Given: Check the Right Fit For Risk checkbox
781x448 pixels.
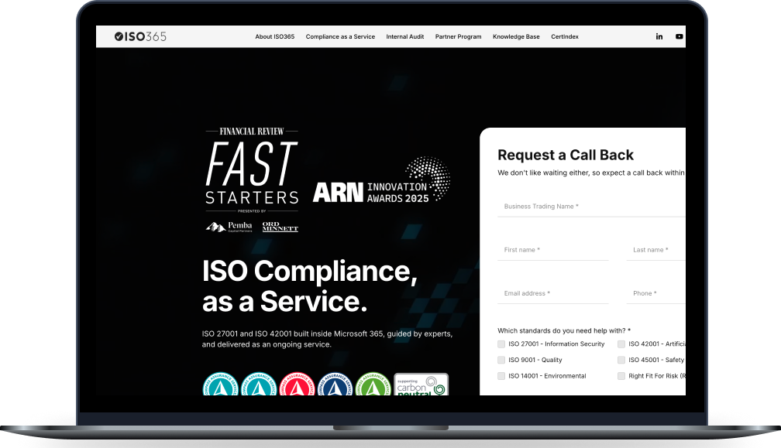Looking at the screenshot, I should [x=621, y=376].
